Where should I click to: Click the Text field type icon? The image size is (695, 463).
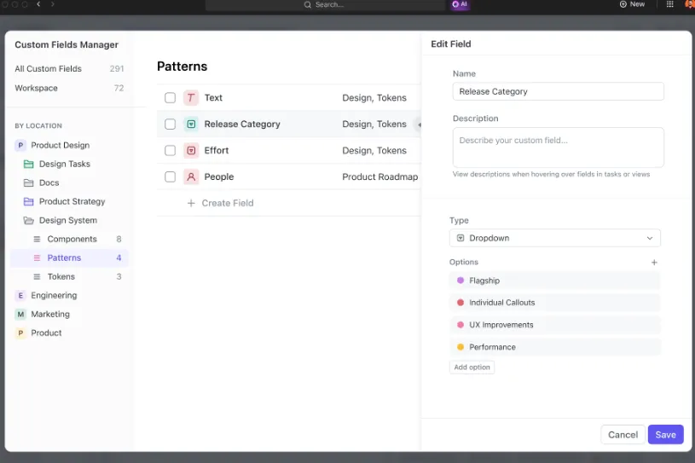191,97
